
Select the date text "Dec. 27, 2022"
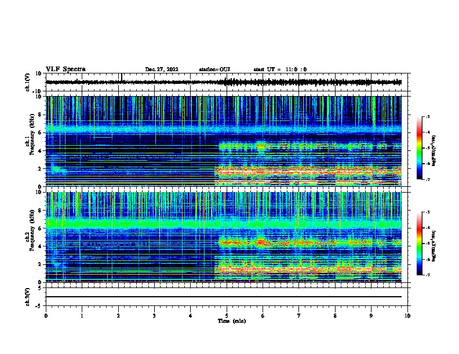click(x=162, y=69)
